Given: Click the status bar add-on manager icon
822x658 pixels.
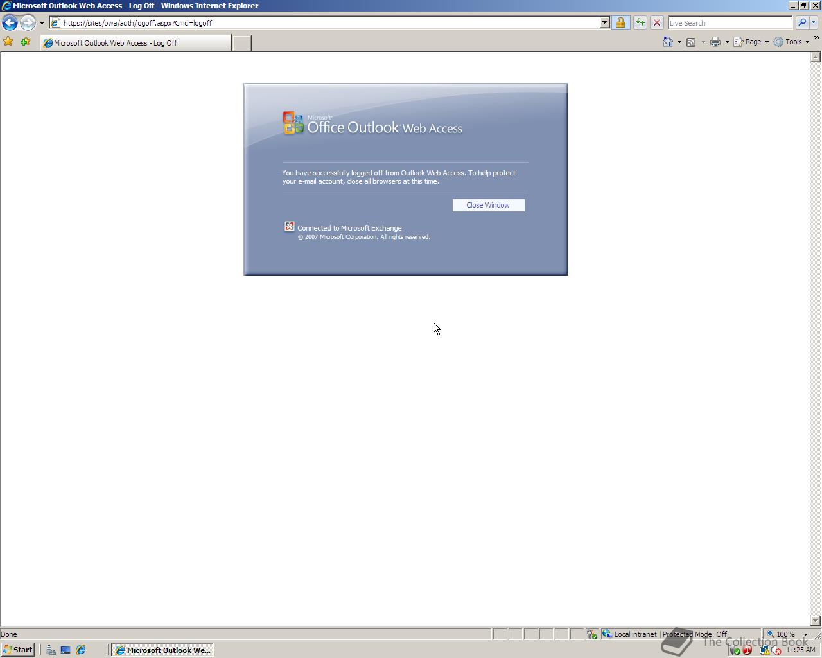Looking at the screenshot, I should (591, 634).
